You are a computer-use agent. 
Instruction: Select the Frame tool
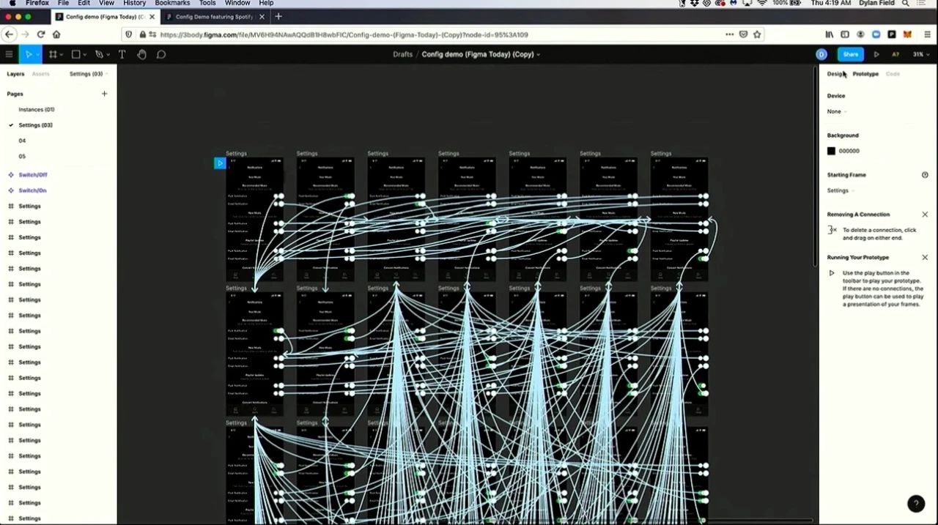pos(53,54)
